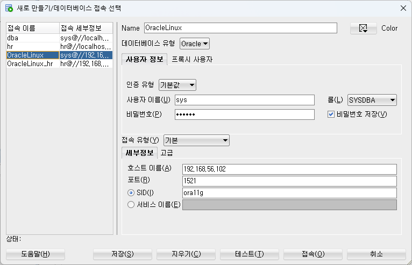Image resolution: width=412 pixels, height=265 pixels.
Task: Open the 접속 유형 기본 dropdown
Action: pos(196,140)
